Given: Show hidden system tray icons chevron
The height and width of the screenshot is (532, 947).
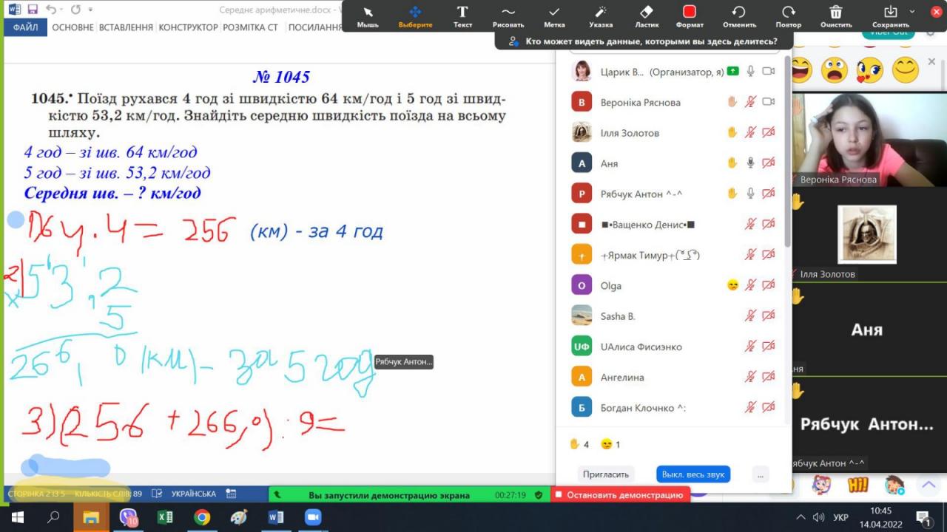Looking at the screenshot, I should coord(801,517).
